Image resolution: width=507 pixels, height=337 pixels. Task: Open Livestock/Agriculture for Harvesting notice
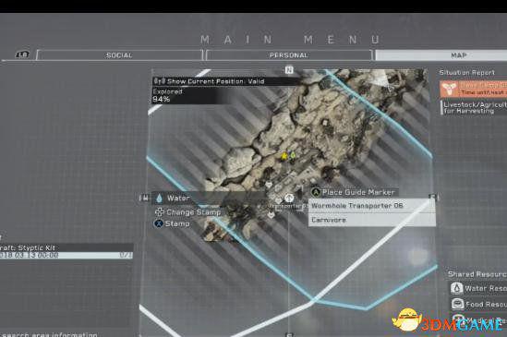click(x=474, y=108)
